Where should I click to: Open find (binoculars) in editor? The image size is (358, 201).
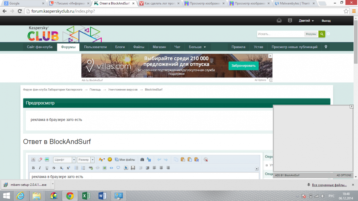pyautogui.click(x=142, y=160)
